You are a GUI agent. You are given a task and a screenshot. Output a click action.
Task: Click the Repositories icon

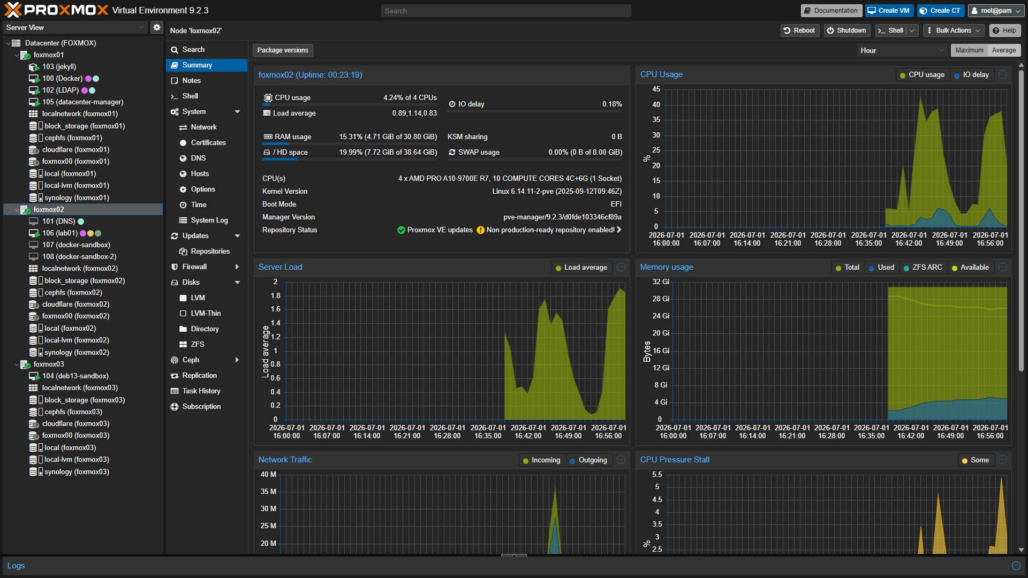(x=183, y=252)
